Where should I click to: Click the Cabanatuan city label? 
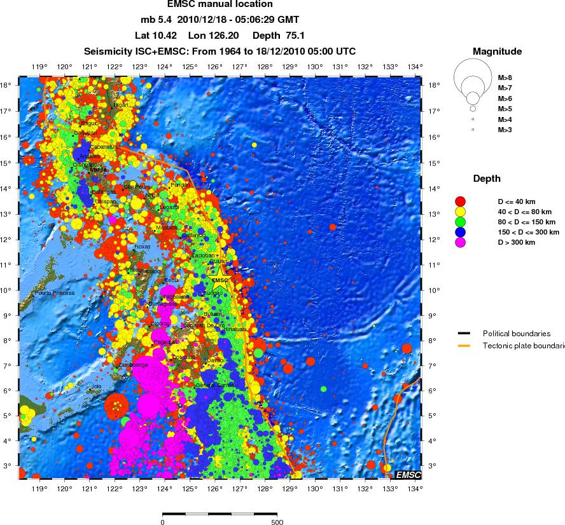tap(105, 147)
